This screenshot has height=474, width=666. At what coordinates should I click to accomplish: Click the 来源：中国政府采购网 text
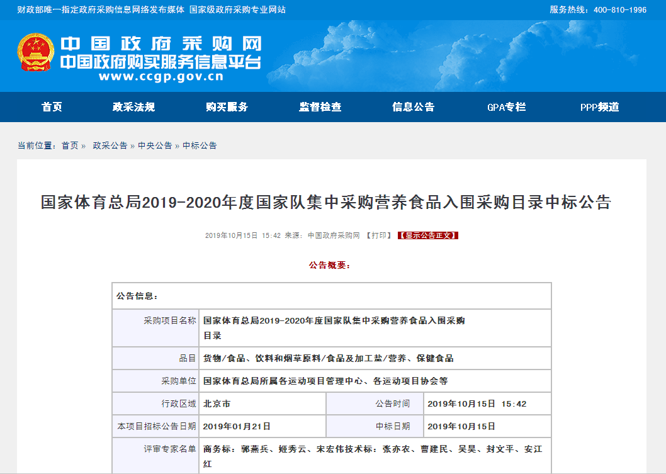click(x=322, y=235)
